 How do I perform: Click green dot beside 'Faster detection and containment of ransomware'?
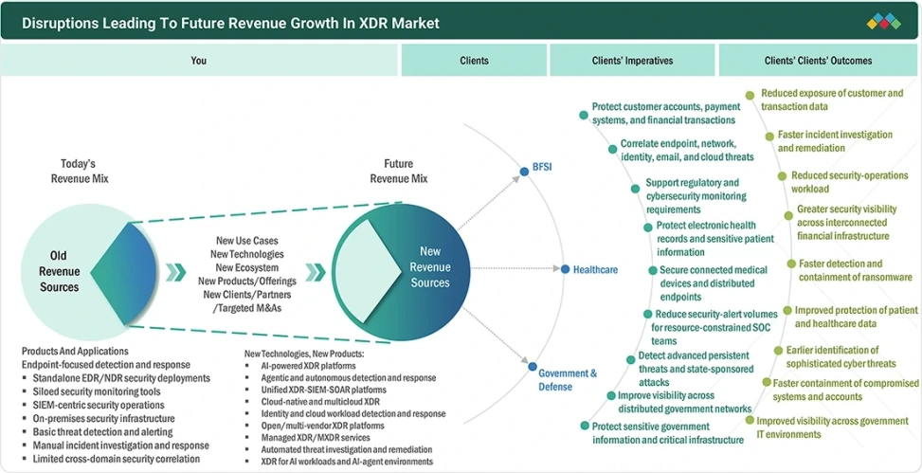[x=791, y=264]
